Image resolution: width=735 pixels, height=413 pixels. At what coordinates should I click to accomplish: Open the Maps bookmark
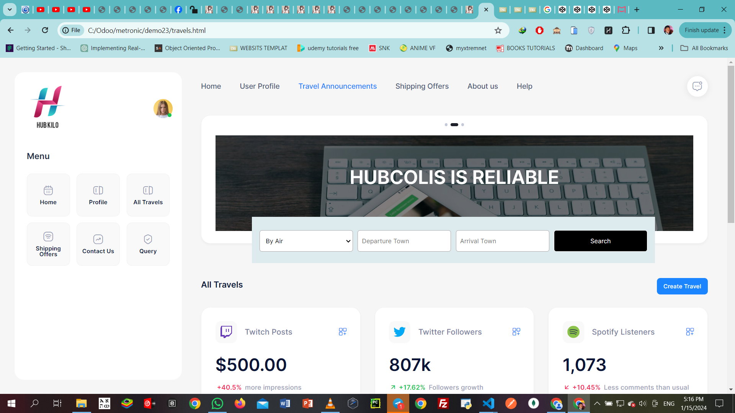[x=626, y=48]
